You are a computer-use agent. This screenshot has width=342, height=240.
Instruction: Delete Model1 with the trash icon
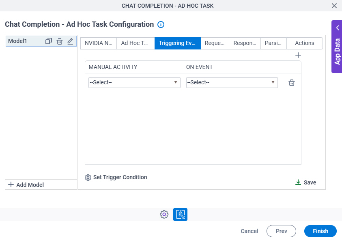coord(60,41)
